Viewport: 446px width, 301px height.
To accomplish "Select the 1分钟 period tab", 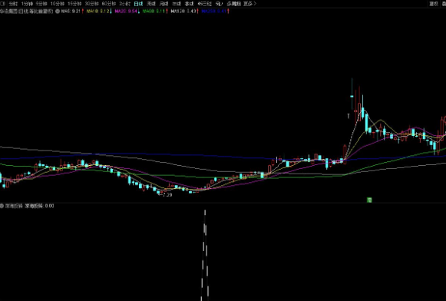I will pos(27,4).
